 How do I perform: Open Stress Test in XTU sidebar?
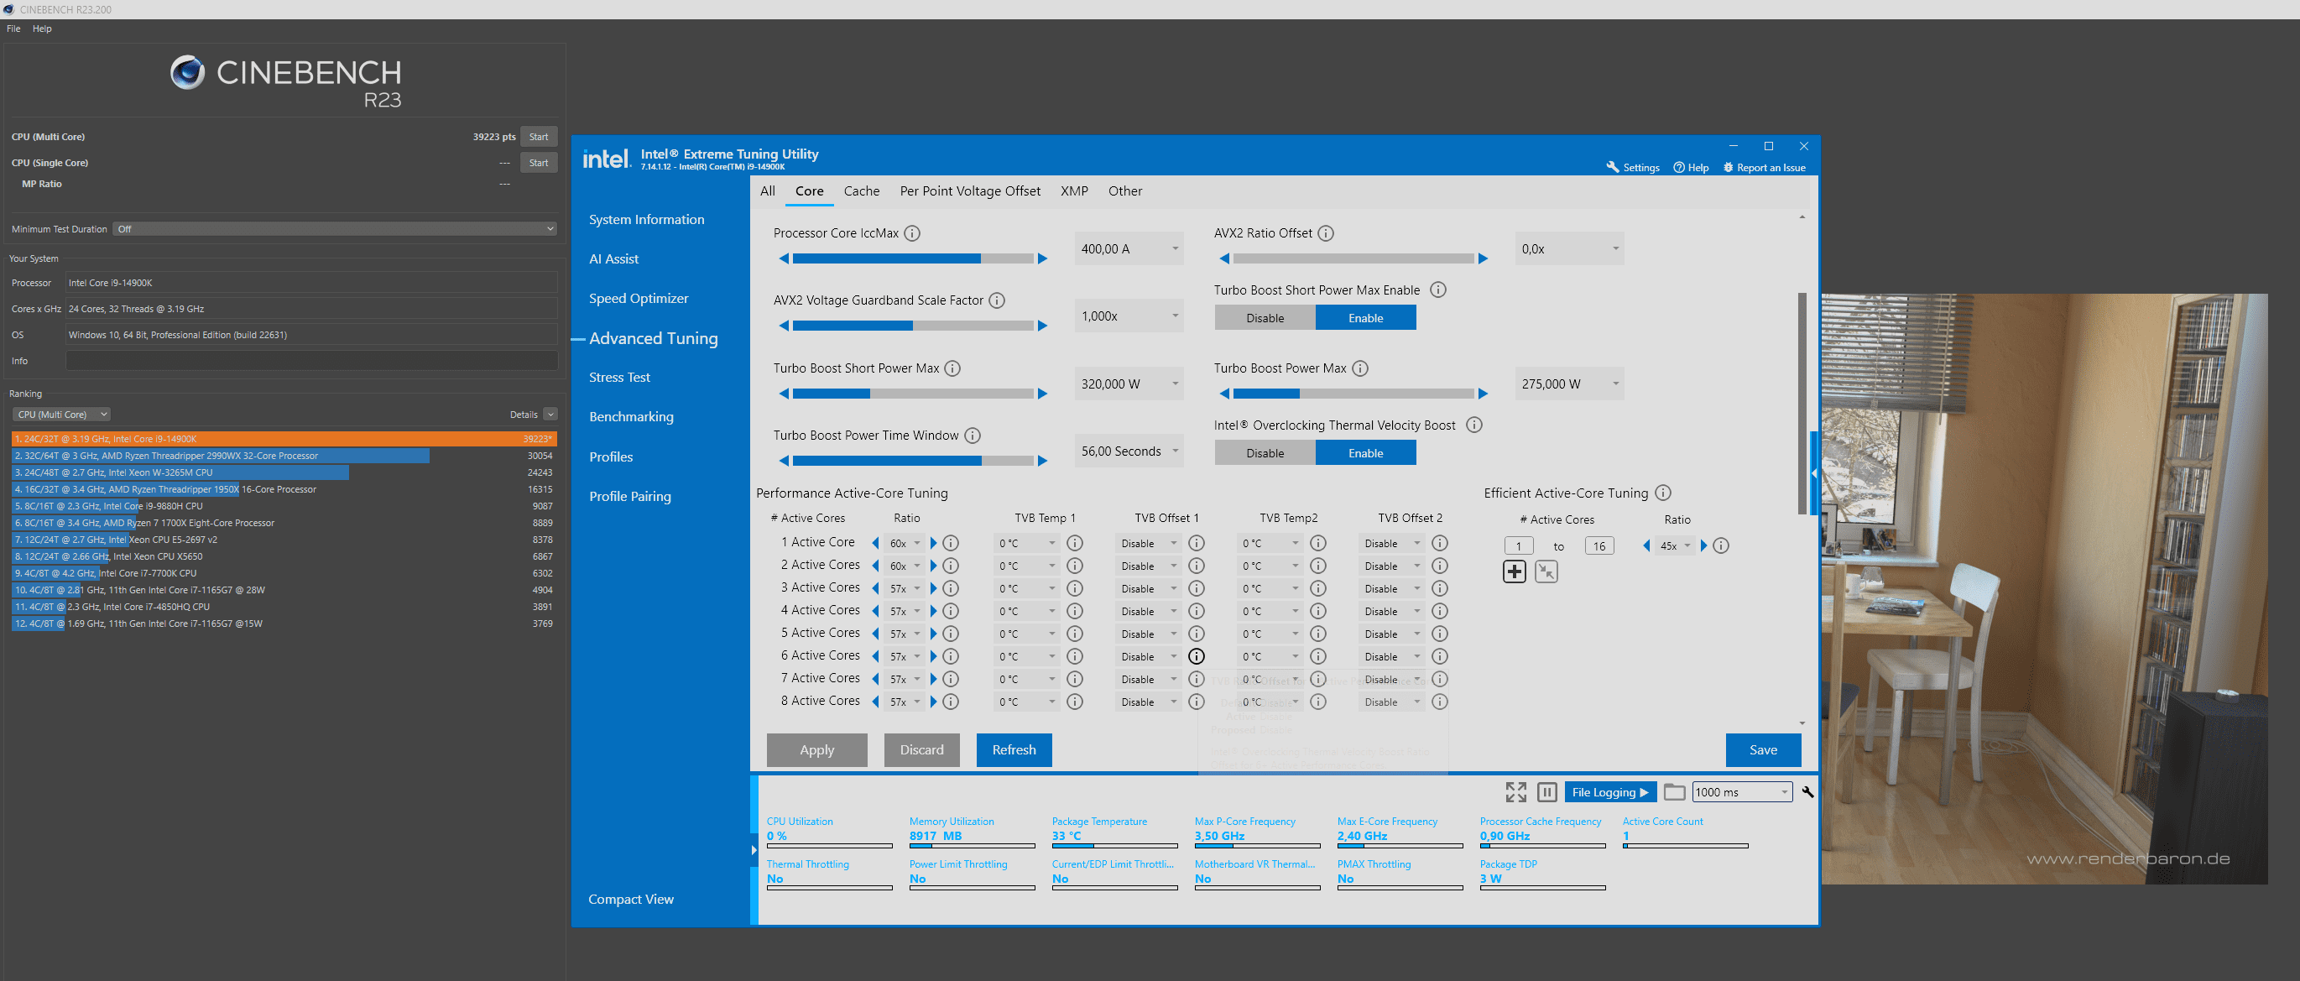point(619,378)
